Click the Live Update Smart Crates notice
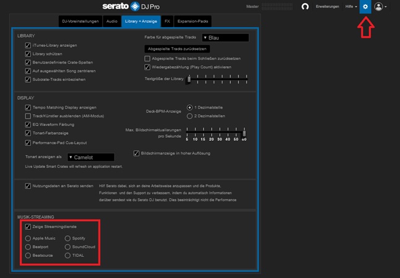This screenshot has width=400, height=278. [74, 167]
